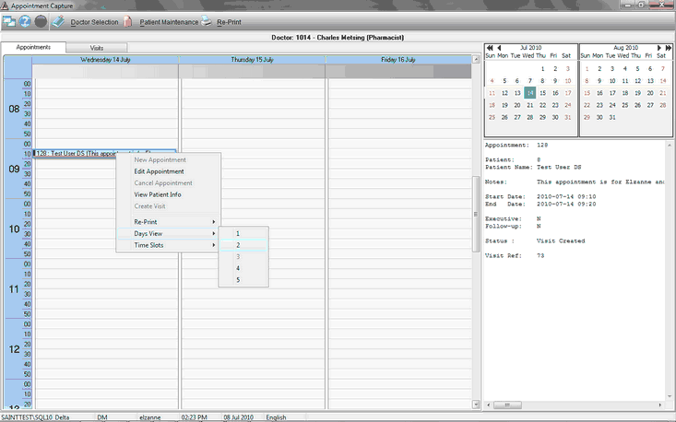
Task: Switch to the Visits tab
Action: (x=97, y=48)
